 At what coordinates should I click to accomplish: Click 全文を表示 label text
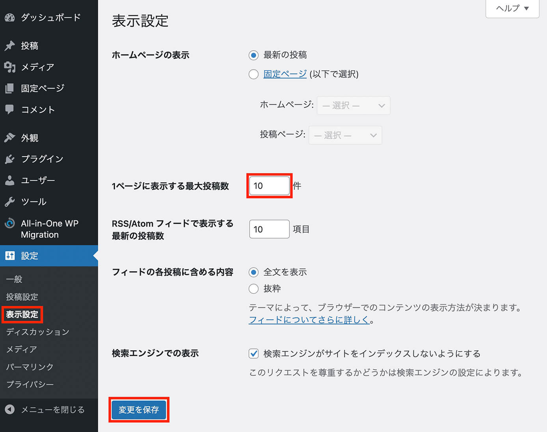click(x=285, y=272)
